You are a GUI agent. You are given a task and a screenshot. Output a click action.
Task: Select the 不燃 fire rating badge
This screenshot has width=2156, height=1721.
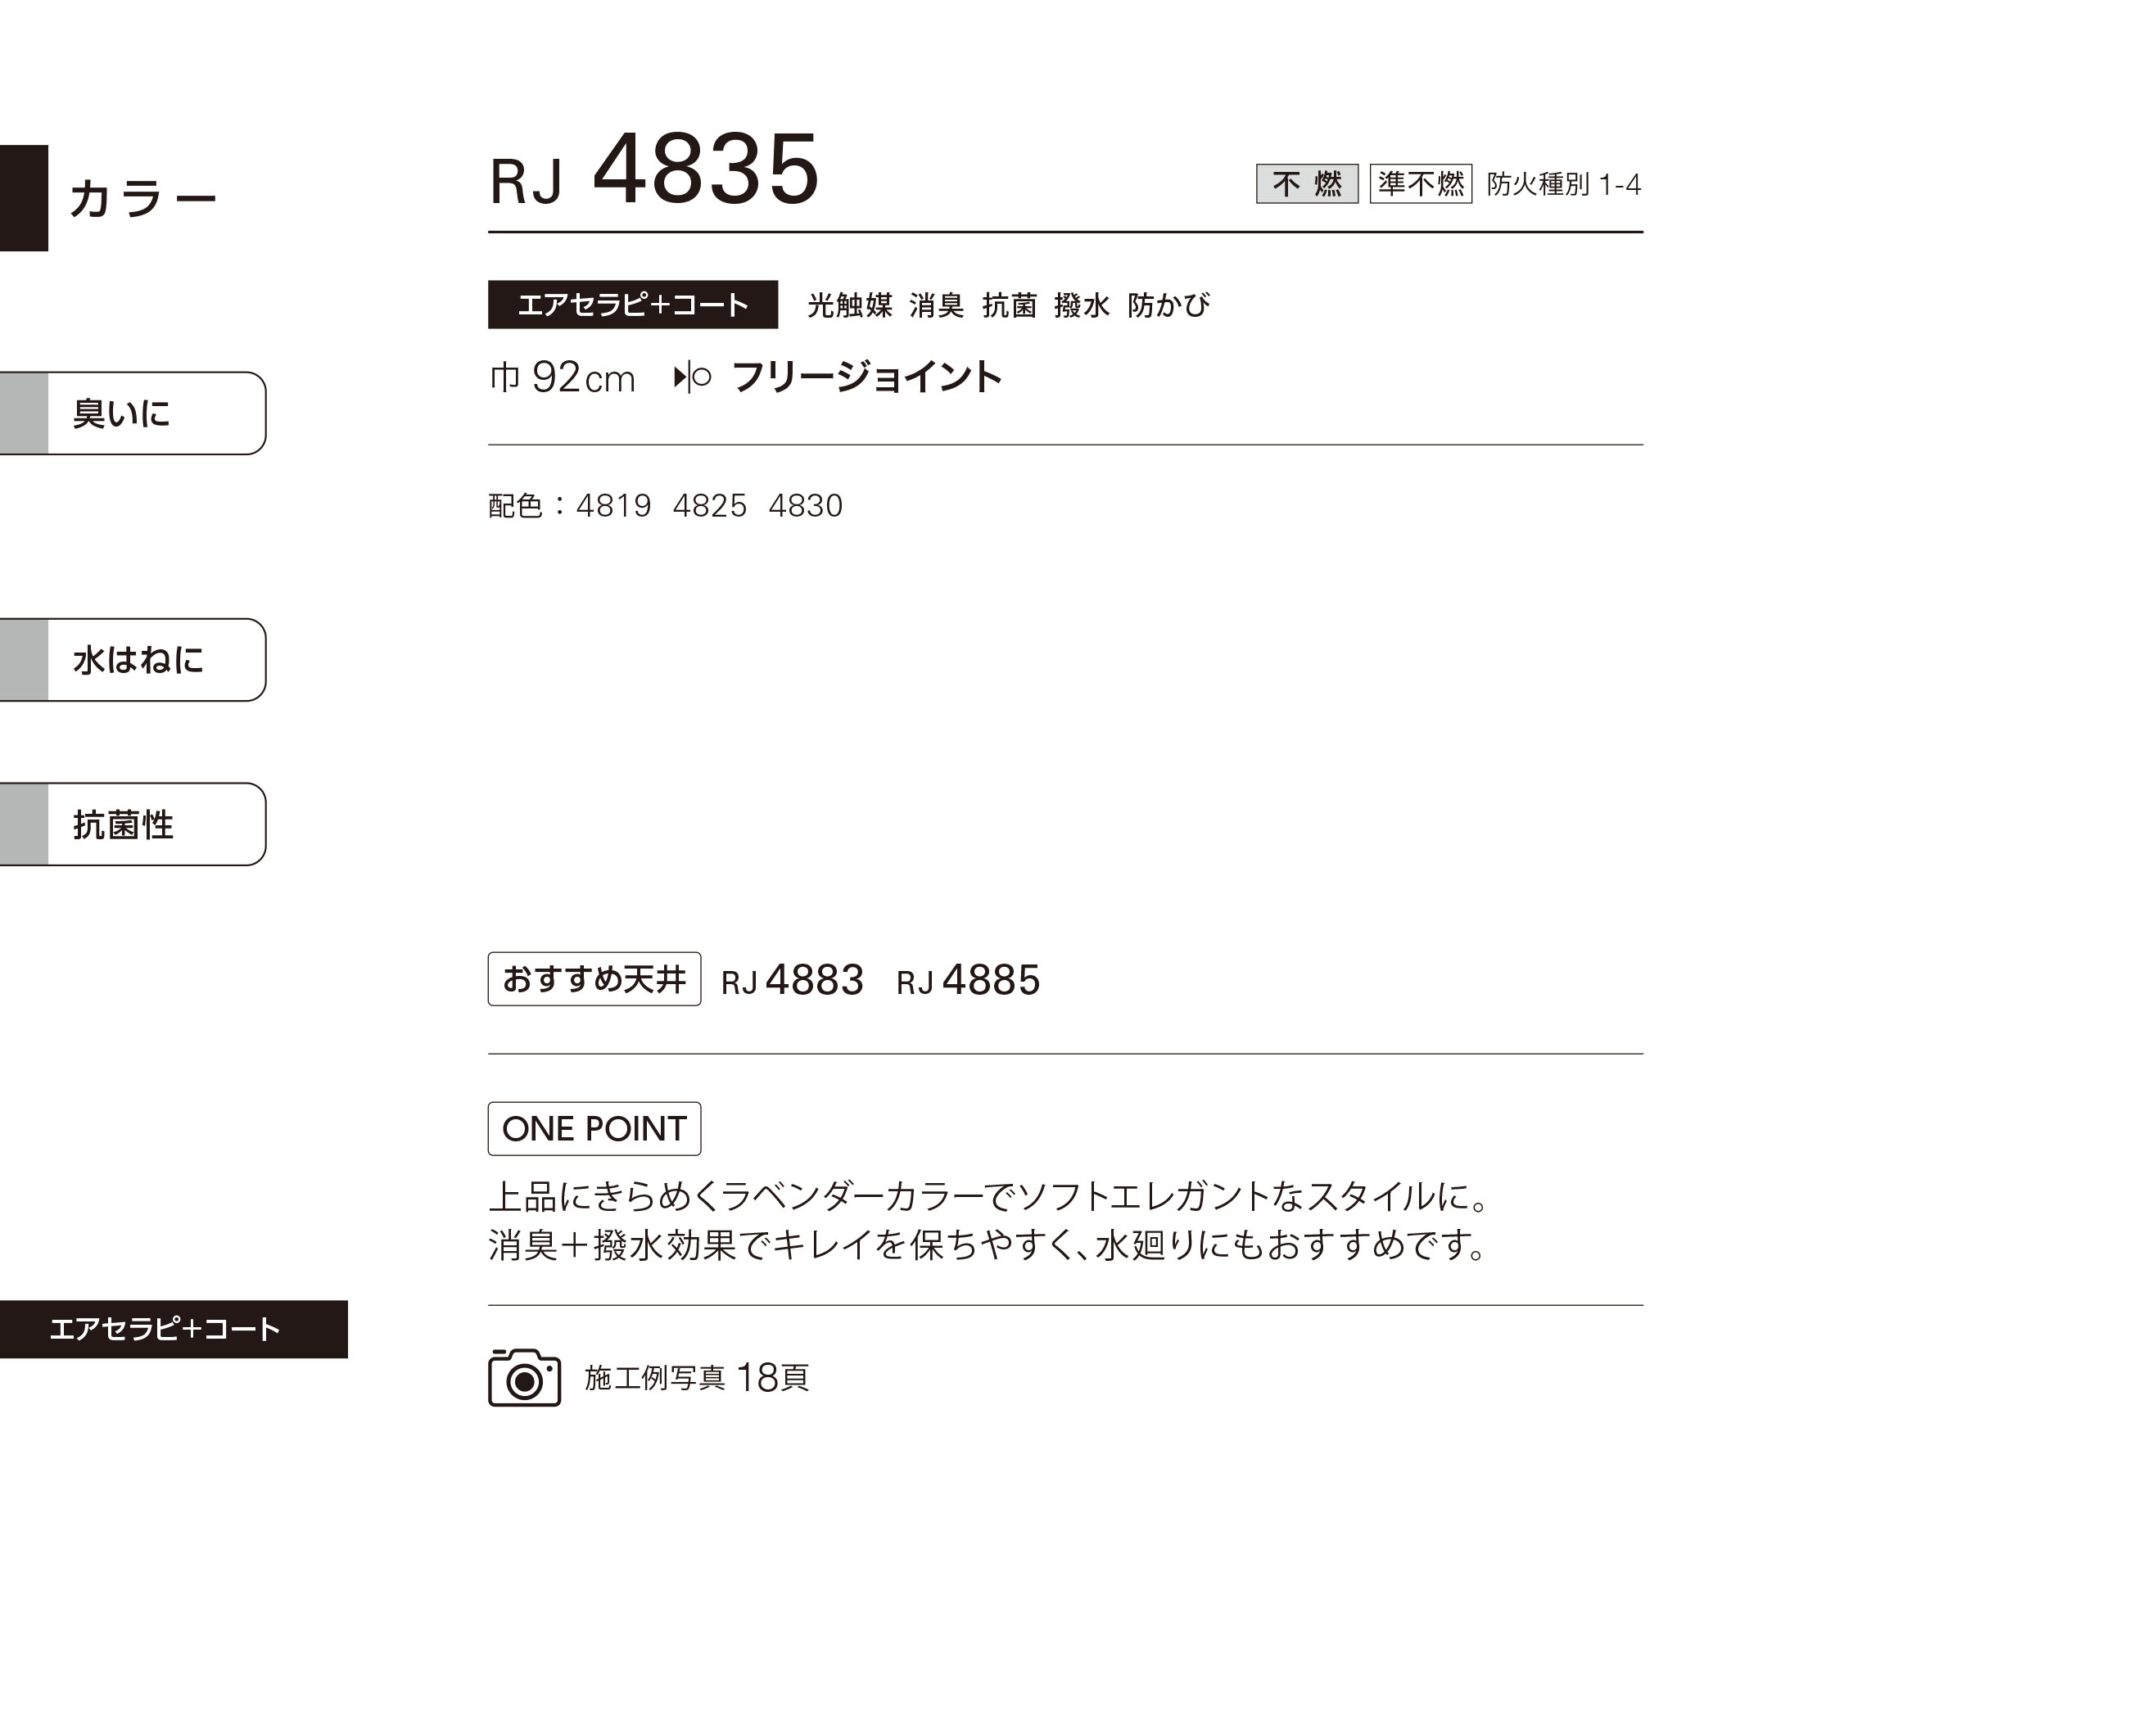click(1306, 183)
